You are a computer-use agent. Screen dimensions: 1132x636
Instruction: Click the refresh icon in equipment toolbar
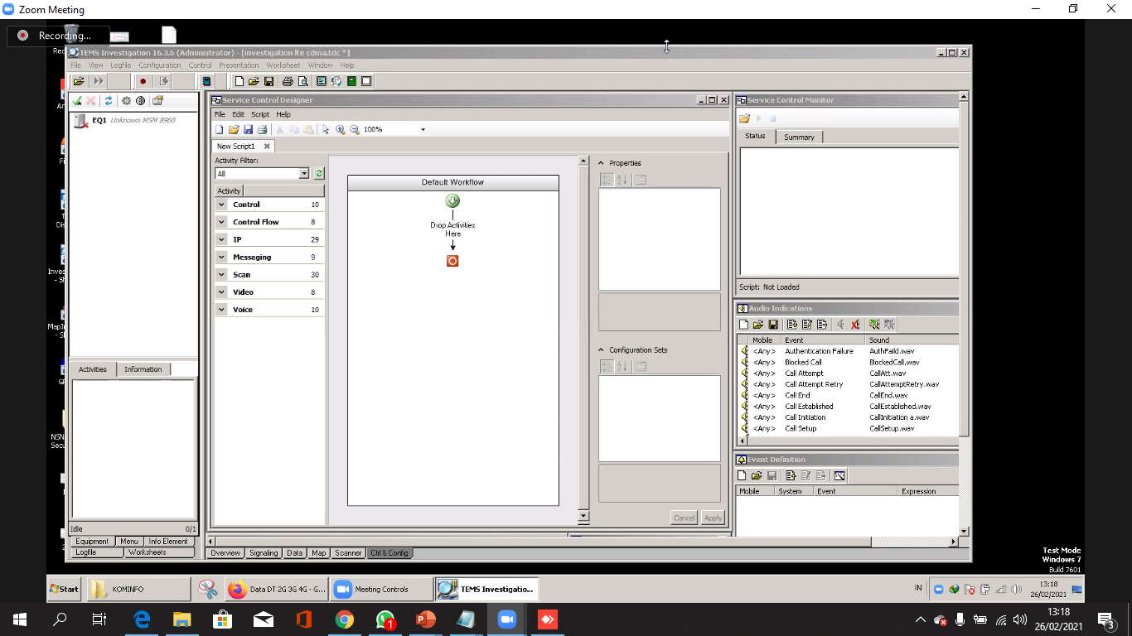point(108,101)
